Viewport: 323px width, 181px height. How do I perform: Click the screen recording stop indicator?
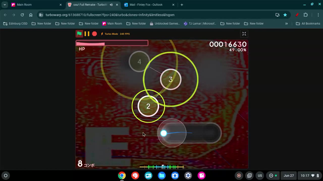click(239, 175)
